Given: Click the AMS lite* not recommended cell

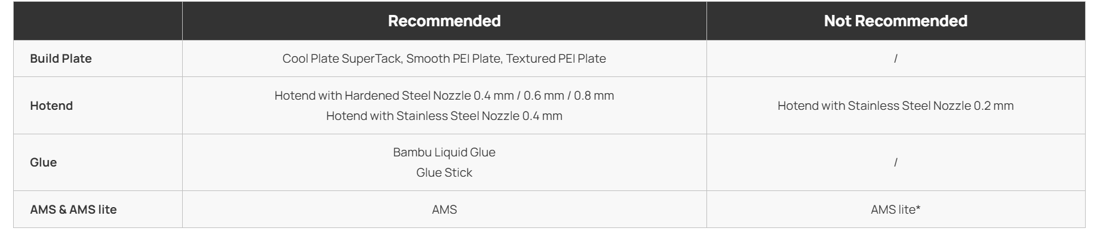Looking at the screenshot, I should click(x=896, y=210).
